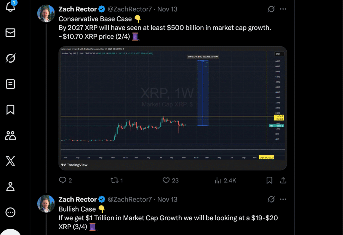Open more options on Bullish Case tweet

click(283, 200)
